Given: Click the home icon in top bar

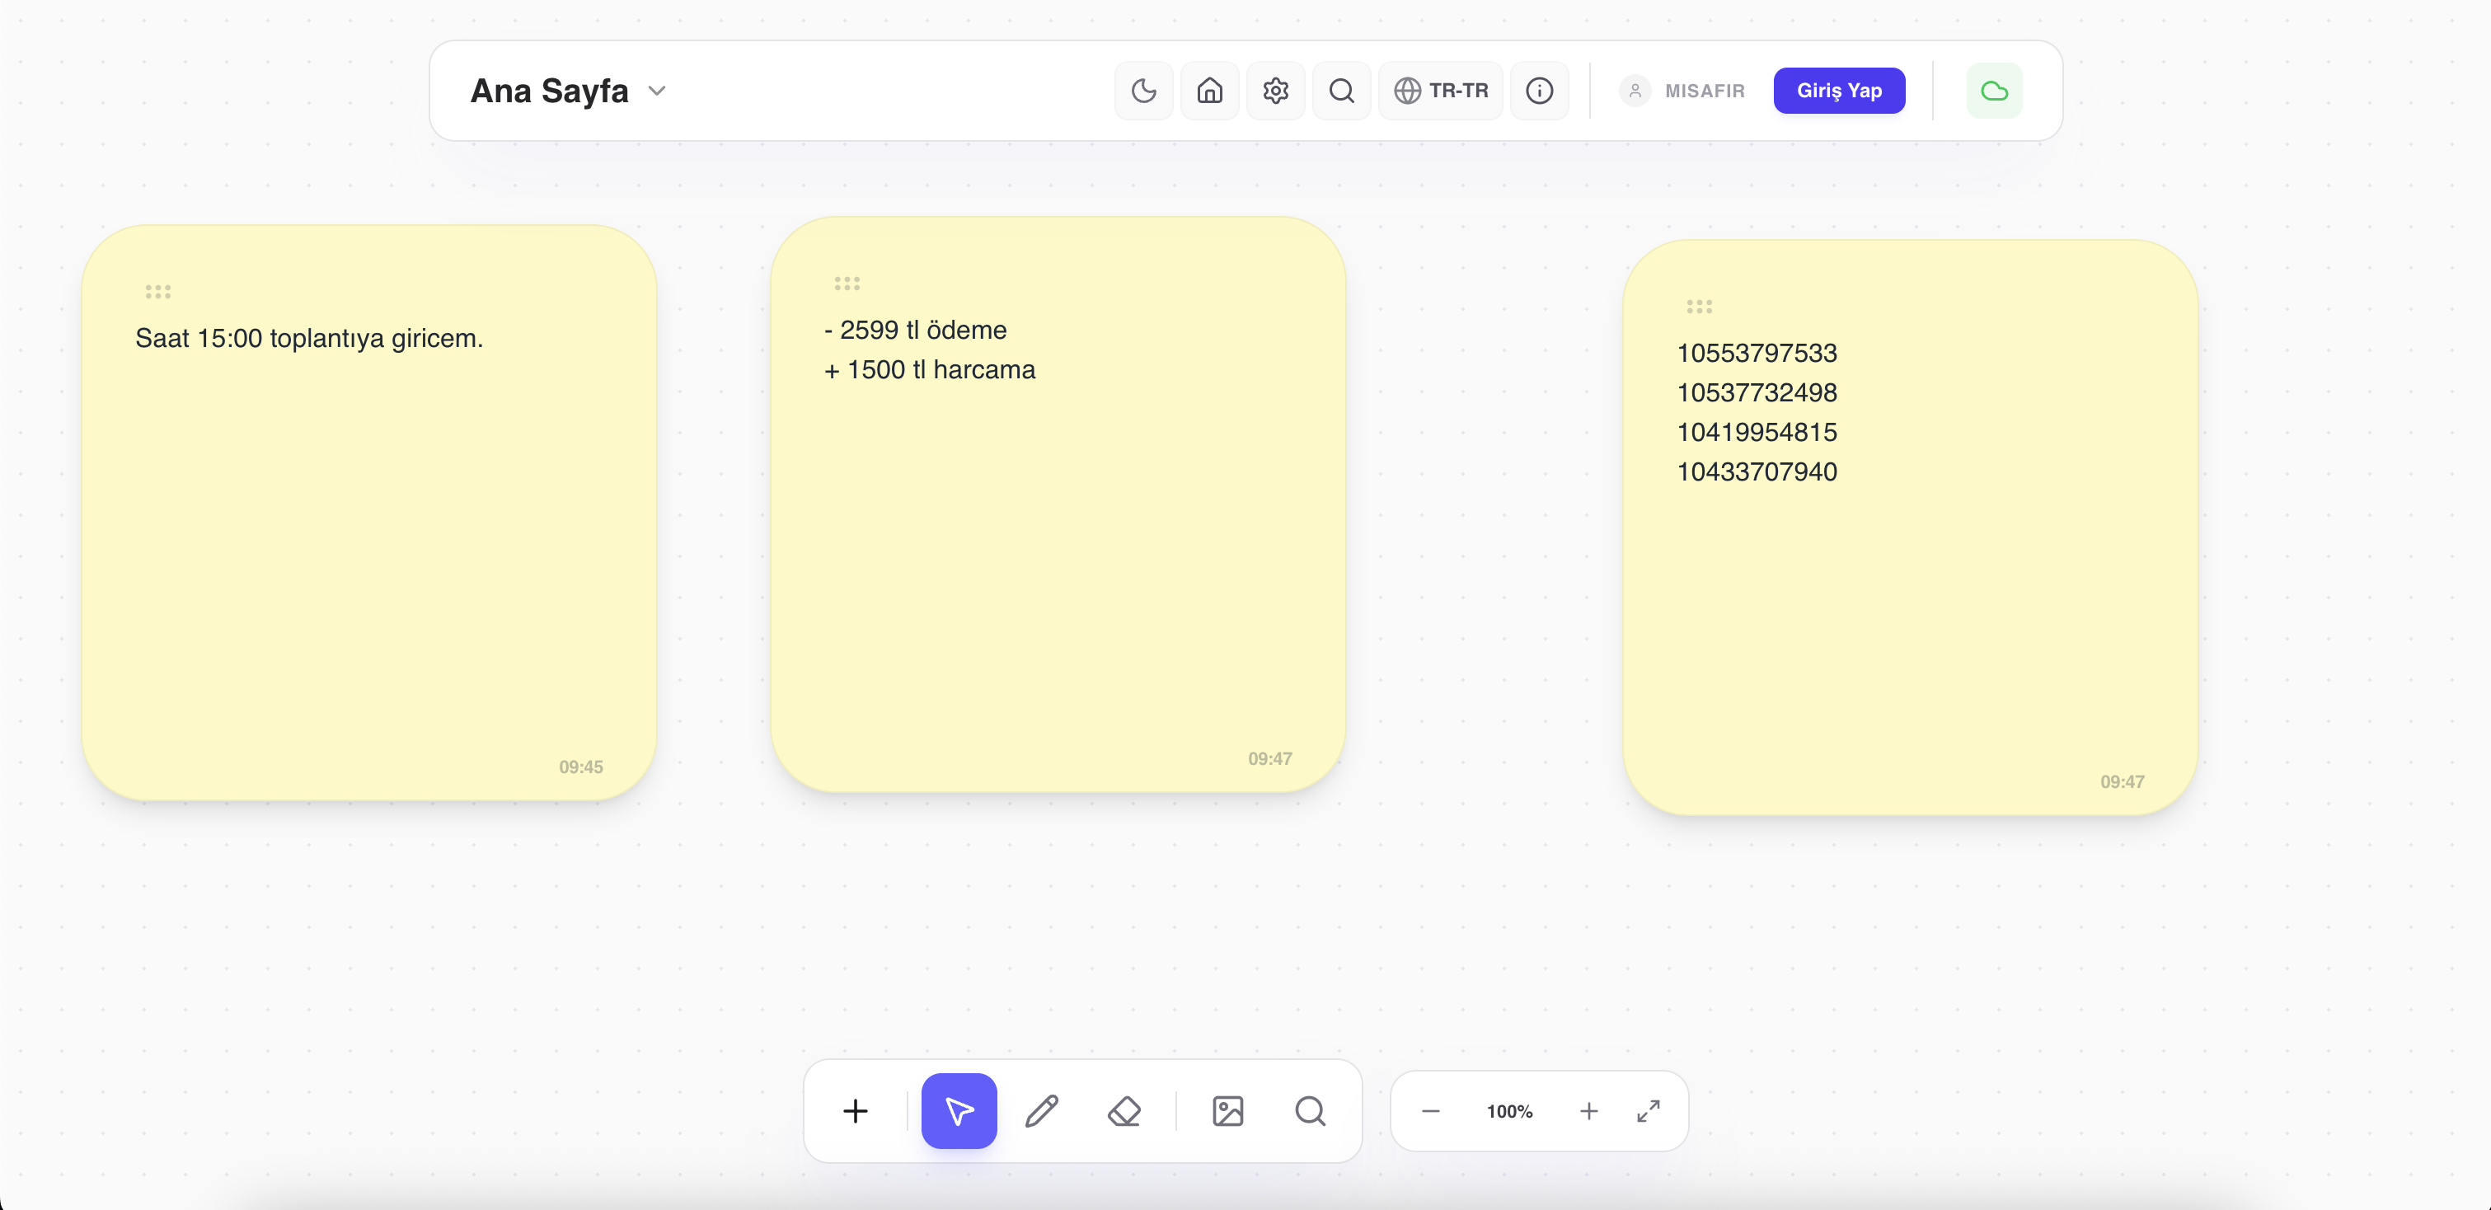Looking at the screenshot, I should click(1208, 91).
